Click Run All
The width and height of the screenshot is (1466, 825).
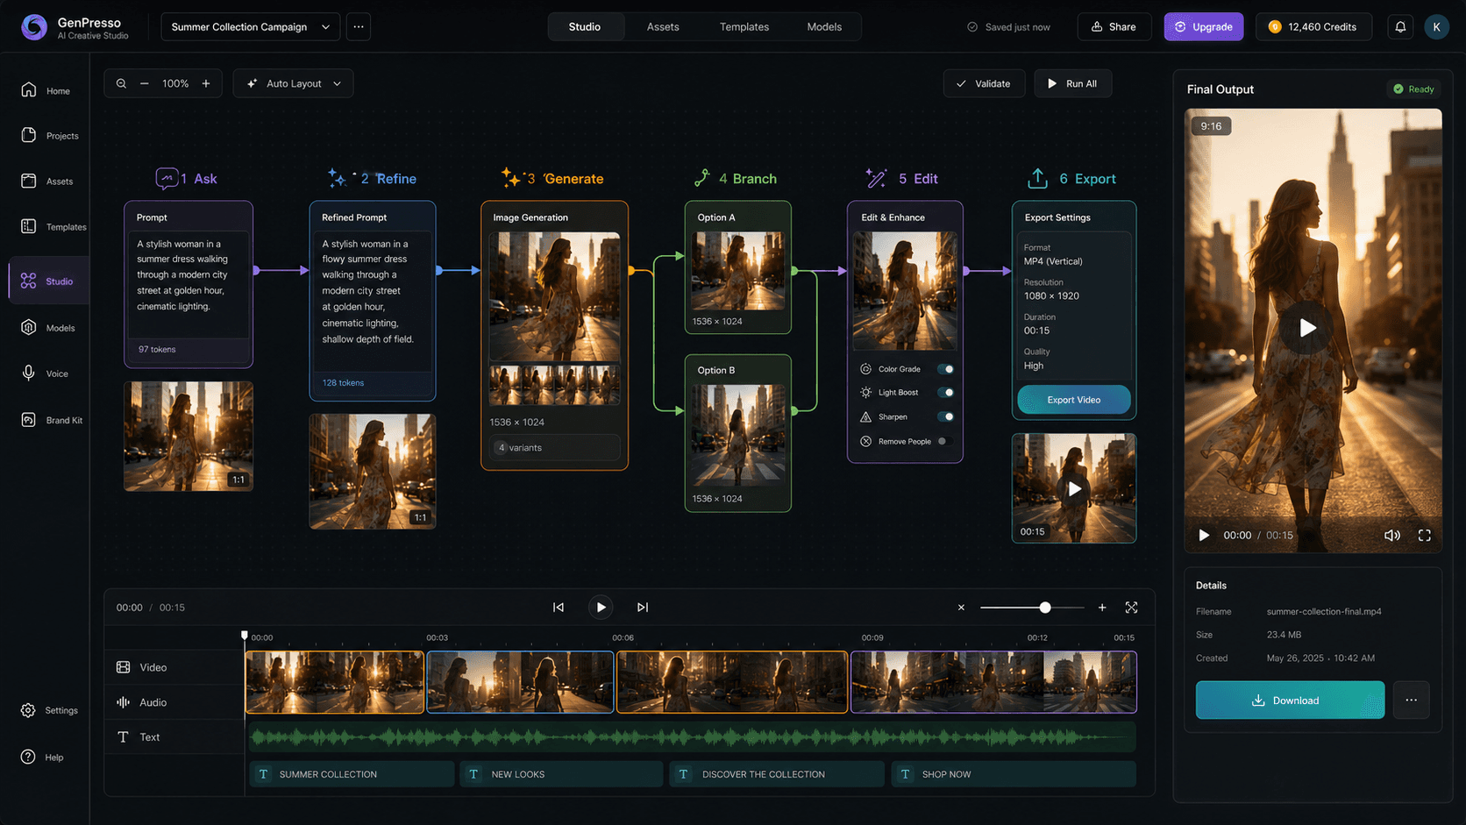(1072, 83)
